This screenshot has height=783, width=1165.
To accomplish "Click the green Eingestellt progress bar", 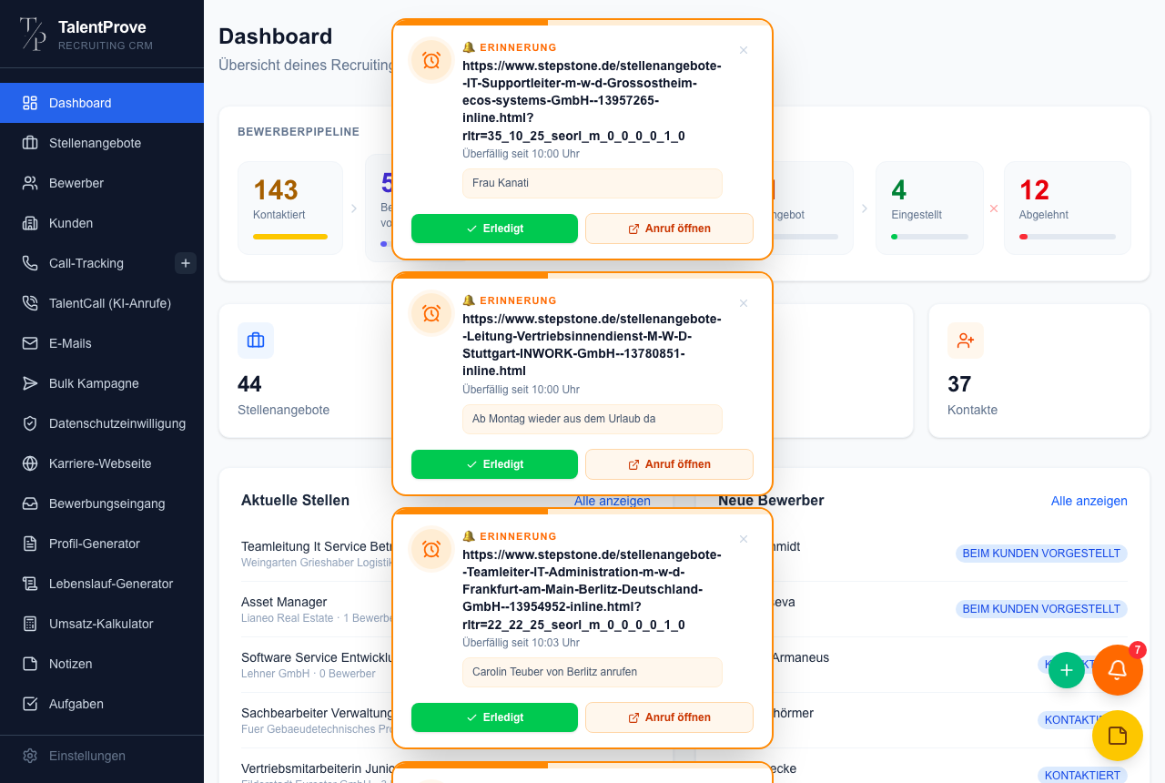I will click(929, 237).
